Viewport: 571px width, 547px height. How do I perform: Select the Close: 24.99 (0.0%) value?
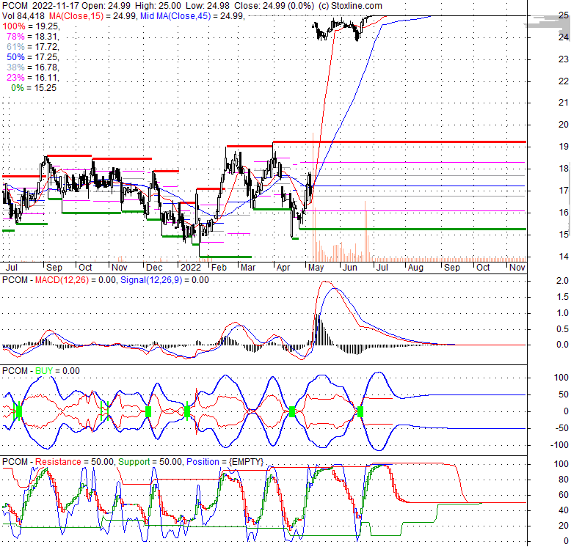(274, 6)
